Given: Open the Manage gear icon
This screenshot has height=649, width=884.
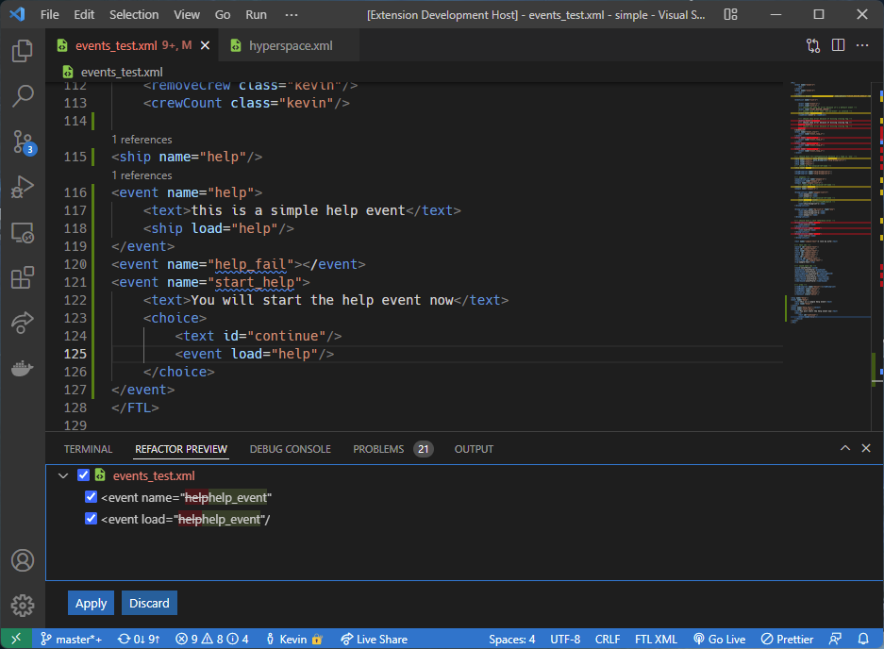Looking at the screenshot, I should [23, 605].
